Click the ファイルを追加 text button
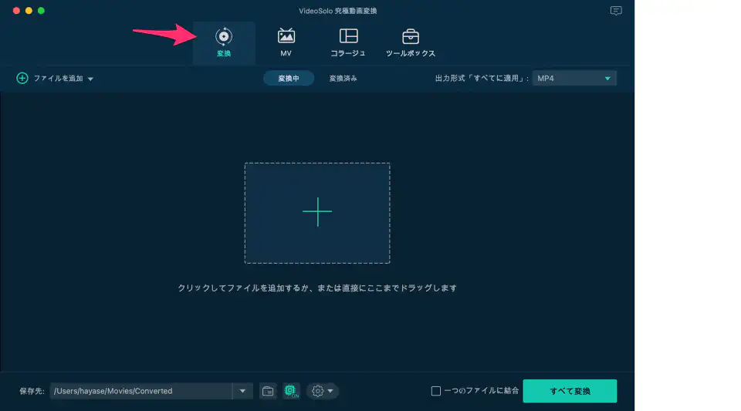 58,78
